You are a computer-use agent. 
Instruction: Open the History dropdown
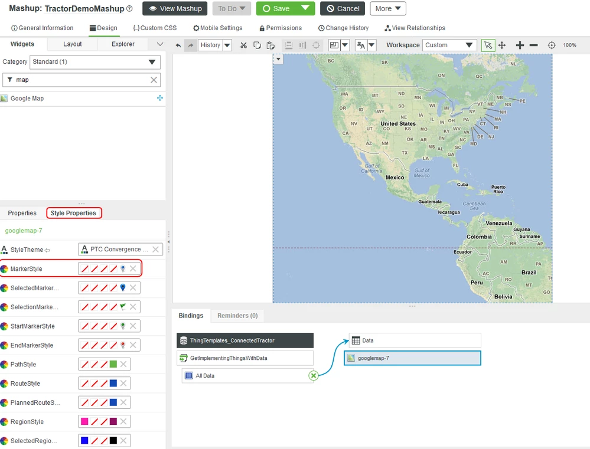227,45
